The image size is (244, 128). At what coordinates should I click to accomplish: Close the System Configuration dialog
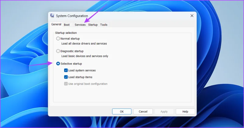(x=192, y=16)
